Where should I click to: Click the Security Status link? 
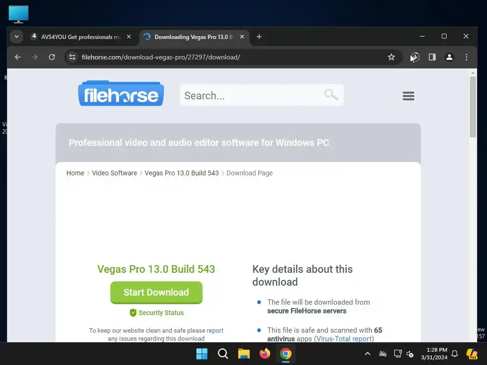[161, 313]
